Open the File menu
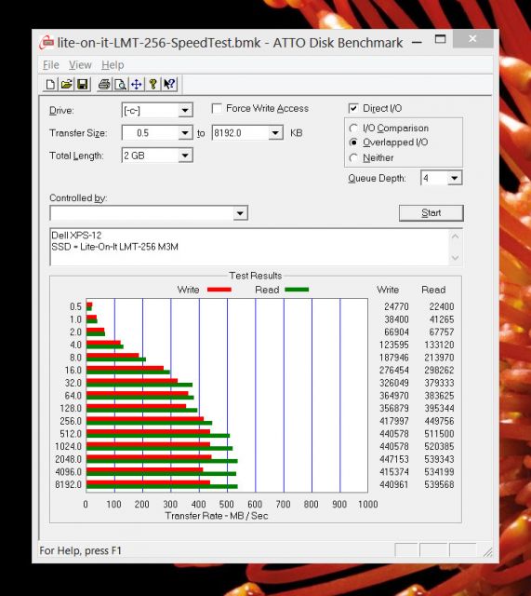This screenshot has height=596, width=531. pos(51,65)
